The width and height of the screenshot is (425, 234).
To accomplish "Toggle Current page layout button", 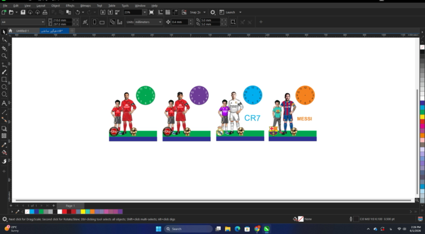I will 120,22.
